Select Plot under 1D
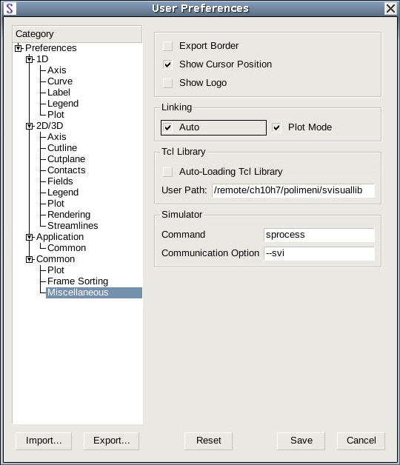The height and width of the screenshot is (465, 400). click(56, 115)
